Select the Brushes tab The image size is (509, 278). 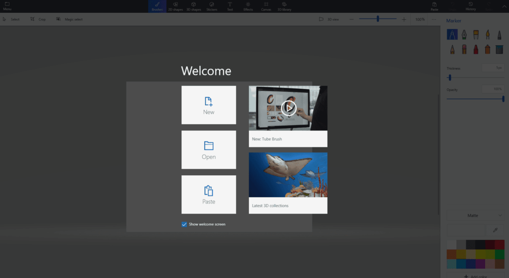[x=157, y=6]
